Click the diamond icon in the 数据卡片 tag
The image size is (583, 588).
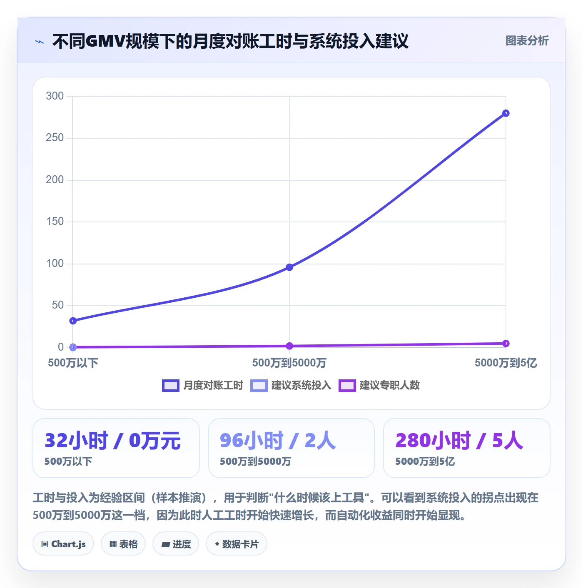tap(217, 544)
